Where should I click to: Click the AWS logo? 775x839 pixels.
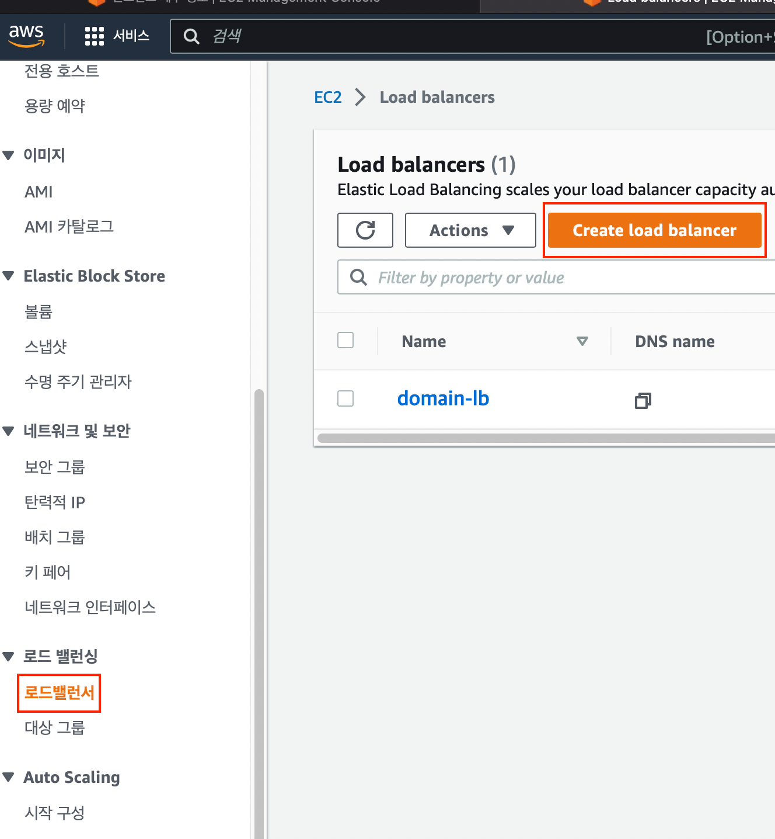(x=26, y=36)
